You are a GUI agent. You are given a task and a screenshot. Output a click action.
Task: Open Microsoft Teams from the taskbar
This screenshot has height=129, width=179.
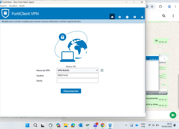point(96,125)
